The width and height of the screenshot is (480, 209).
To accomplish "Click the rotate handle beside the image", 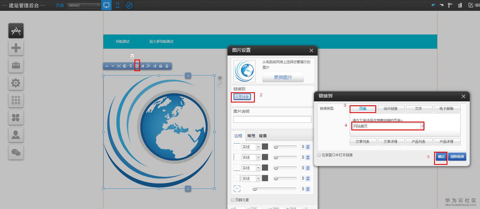I will coord(220,78).
